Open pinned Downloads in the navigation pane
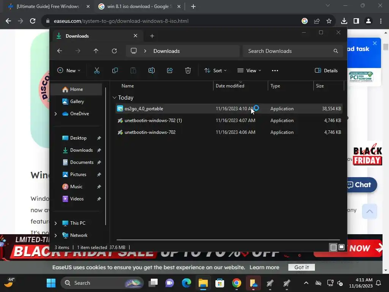Image resolution: width=389 pixels, height=292 pixels. click(81, 150)
